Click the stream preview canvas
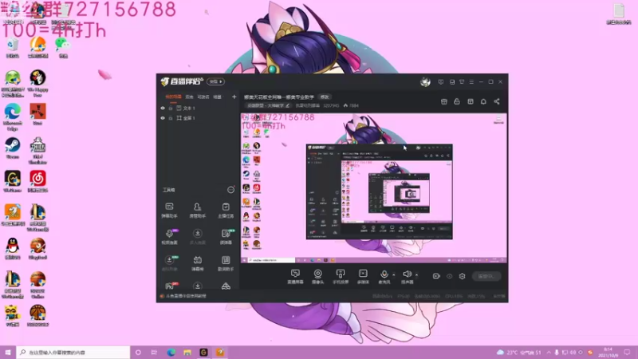Image resolution: width=638 pixels, height=359 pixels. tap(373, 188)
